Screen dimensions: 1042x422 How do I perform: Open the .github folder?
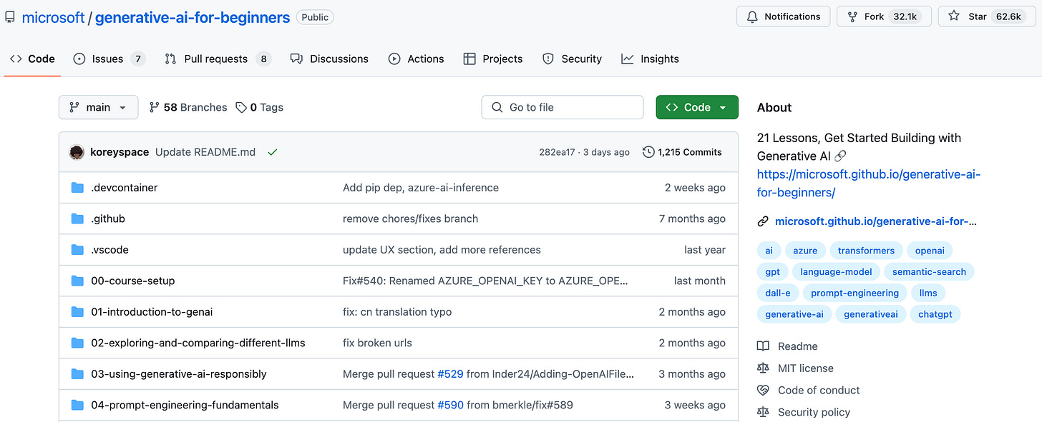click(x=108, y=218)
